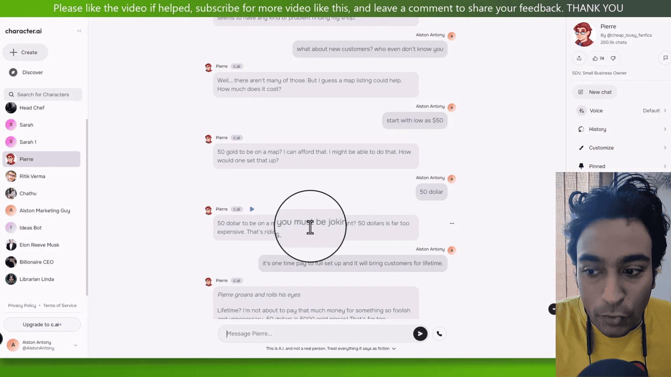
Task: Click the Upgrade to c.ai+ button
Action: coord(42,325)
